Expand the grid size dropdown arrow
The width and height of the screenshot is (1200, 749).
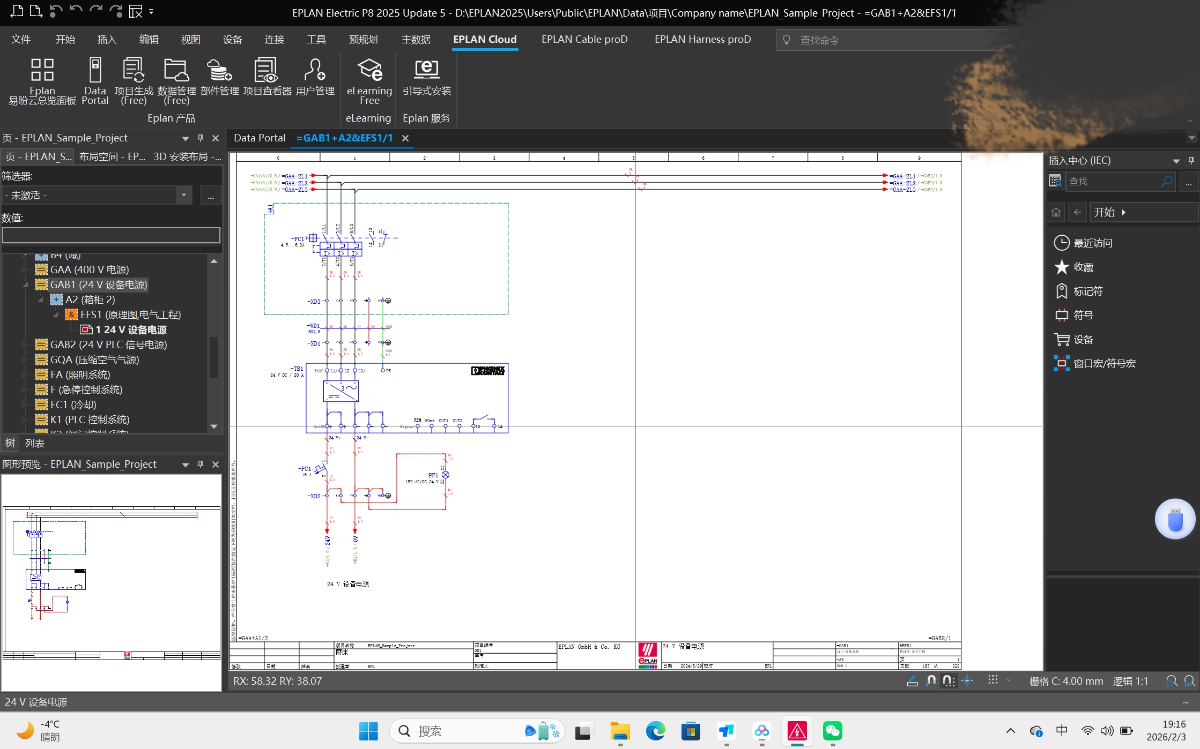[x=1009, y=680]
